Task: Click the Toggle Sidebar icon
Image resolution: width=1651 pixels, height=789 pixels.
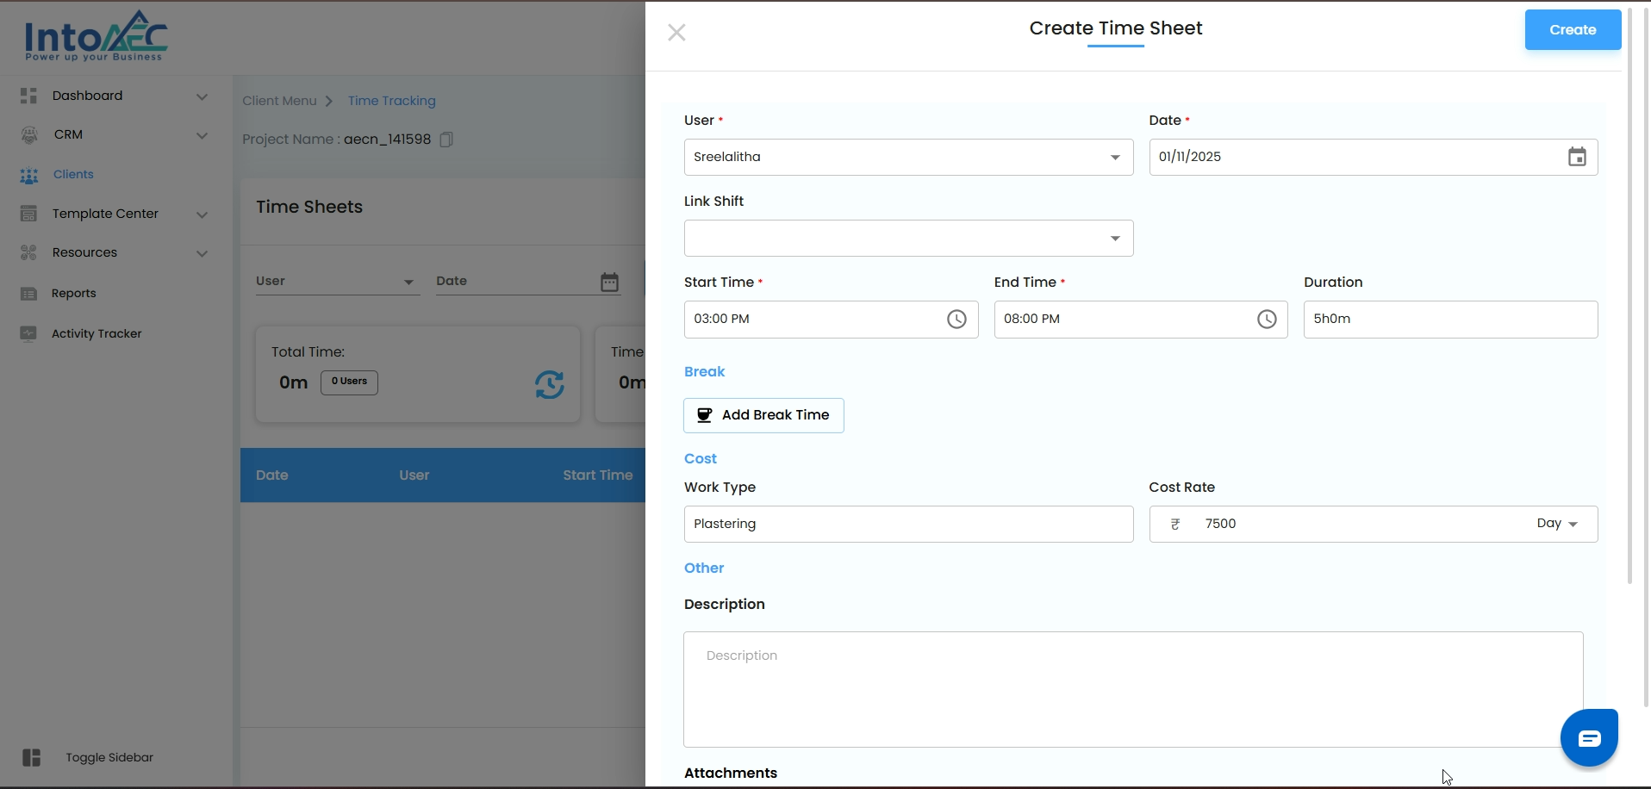Action: pyautogui.click(x=32, y=757)
